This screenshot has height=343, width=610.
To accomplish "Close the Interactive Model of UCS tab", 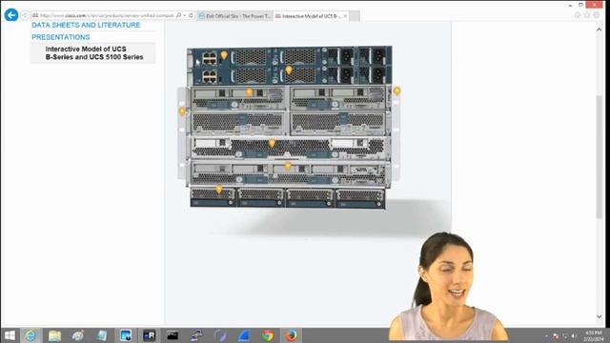I will point(345,16).
